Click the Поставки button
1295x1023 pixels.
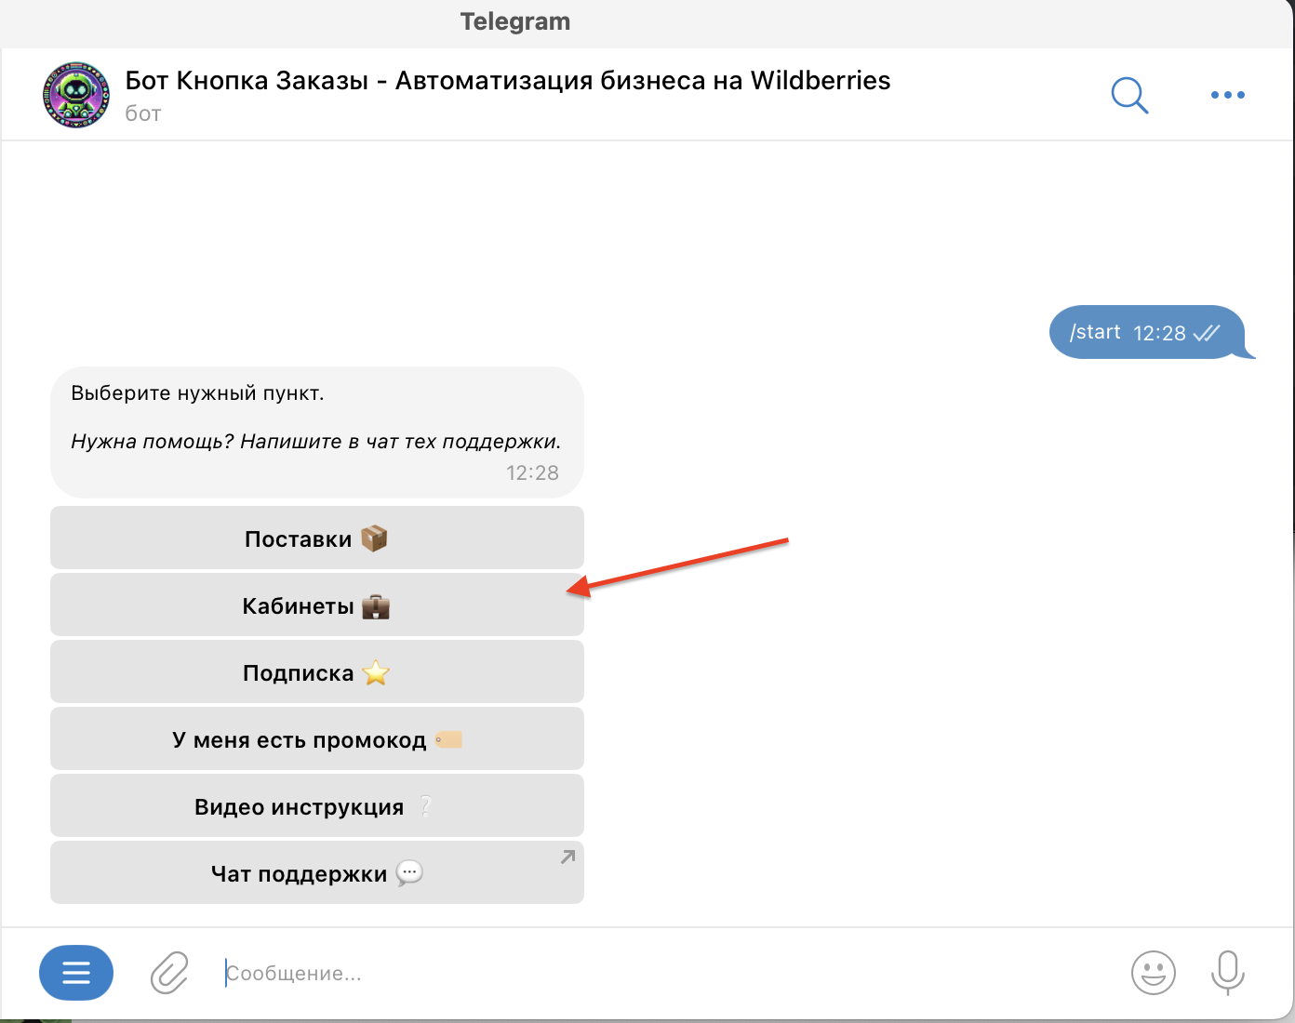[317, 538]
